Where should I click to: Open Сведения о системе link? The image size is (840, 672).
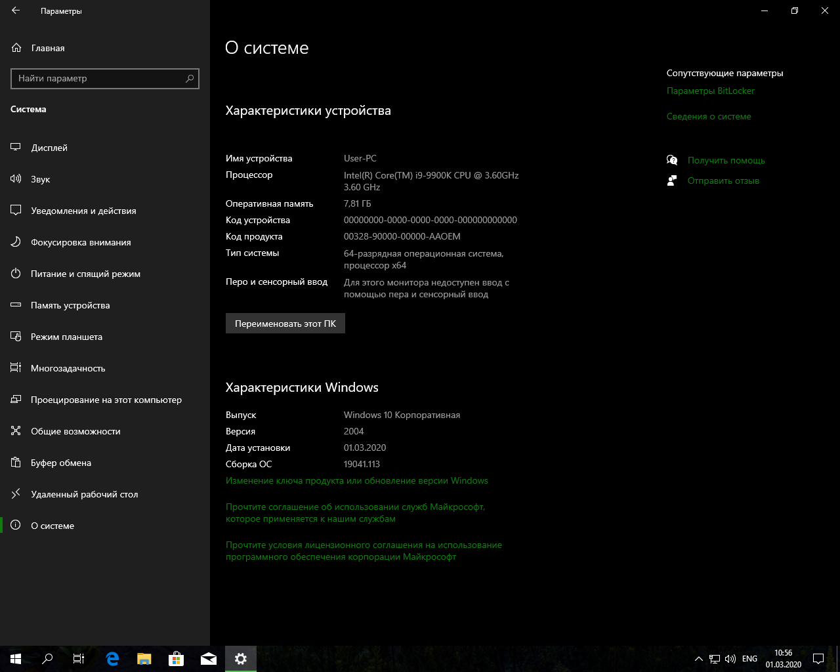(709, 116)
